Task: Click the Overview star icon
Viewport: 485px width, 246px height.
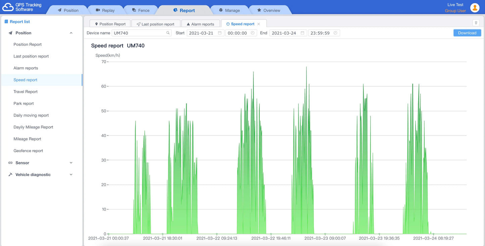Action: pos(259,10)
